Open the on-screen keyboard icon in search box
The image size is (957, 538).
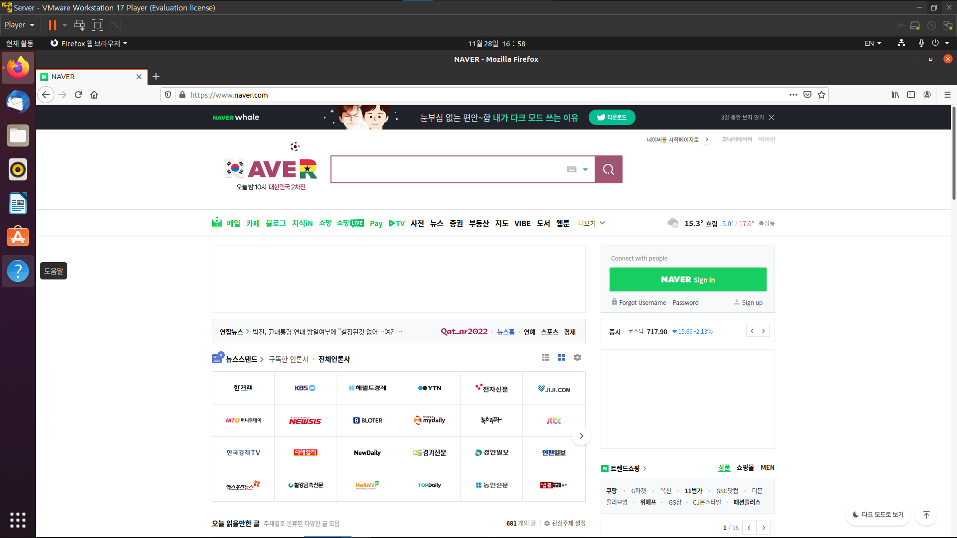tap(571, 169)
